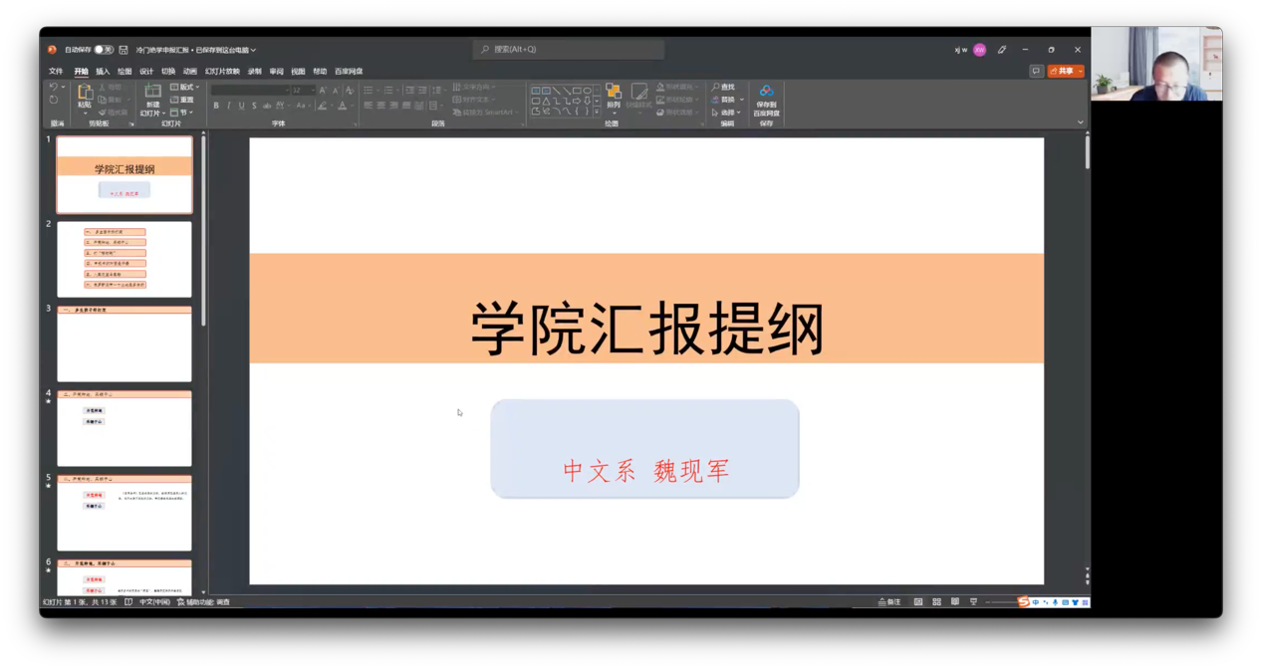Toggle Italic formatting button
The height and width of the screenshot is (670, 1262).
[228, 106]
